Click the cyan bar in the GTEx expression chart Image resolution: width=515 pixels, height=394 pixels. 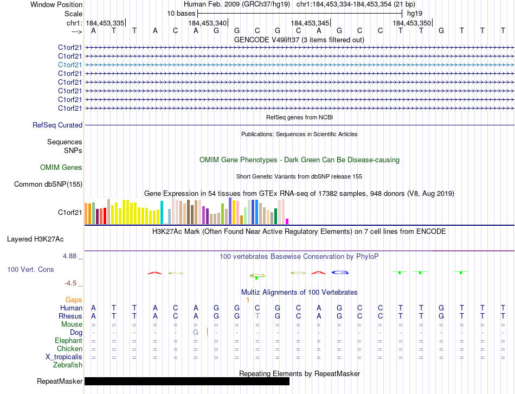tap(162, 212)
